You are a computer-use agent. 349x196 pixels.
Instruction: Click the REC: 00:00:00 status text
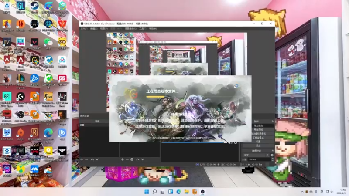pos(228,165)
